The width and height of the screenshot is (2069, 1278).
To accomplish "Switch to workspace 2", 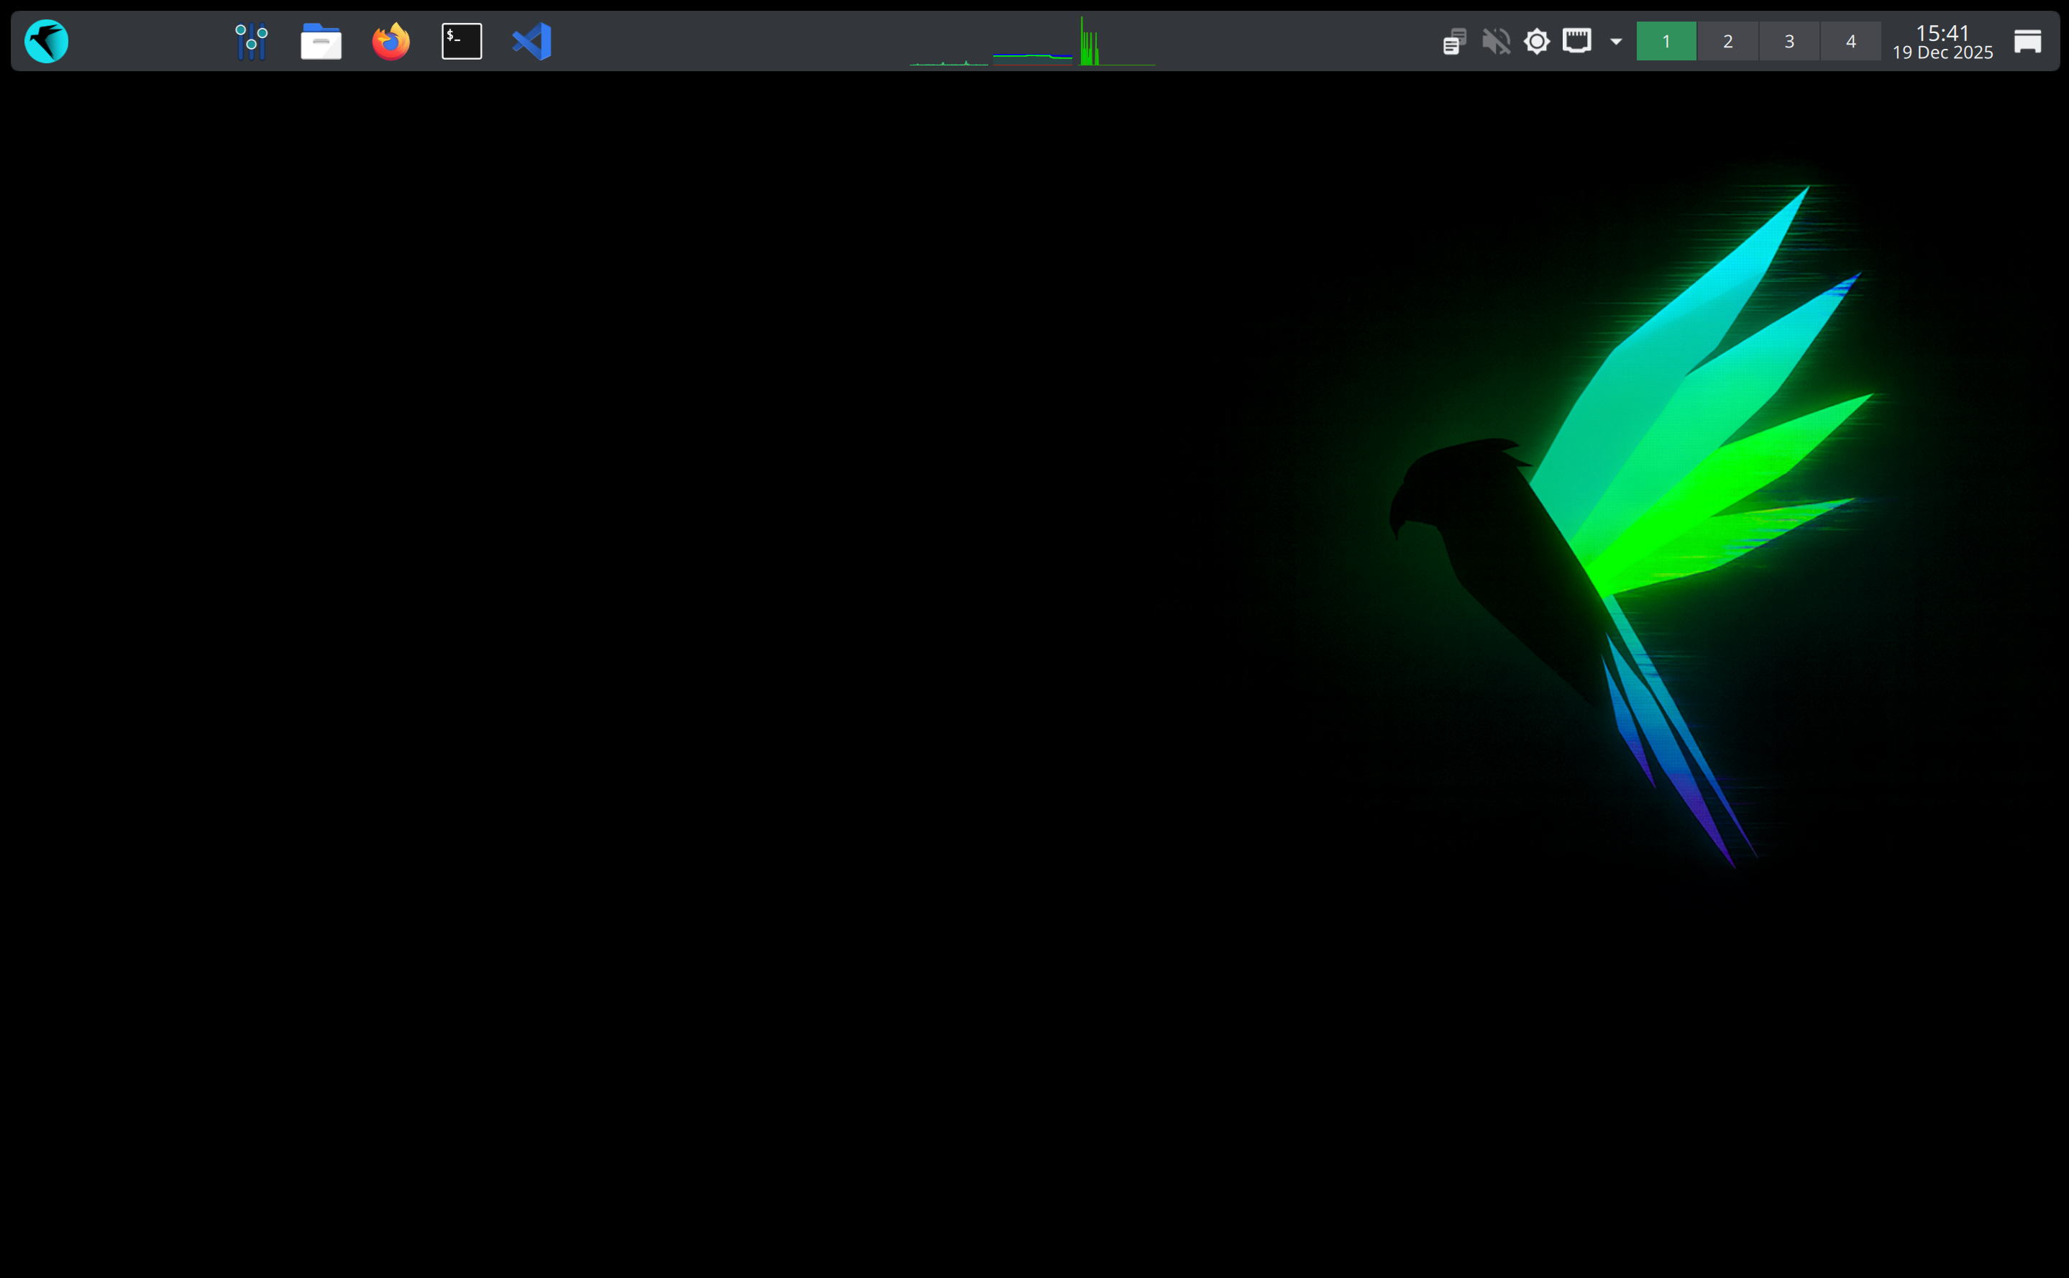I will [1727, 40].
